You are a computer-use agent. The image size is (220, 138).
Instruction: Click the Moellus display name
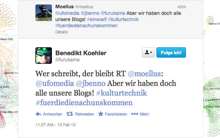click(65, 7)
